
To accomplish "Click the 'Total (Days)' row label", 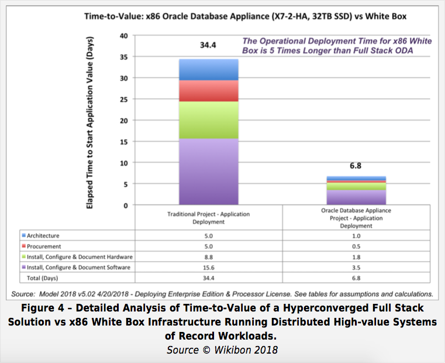I will pos(42,278).
